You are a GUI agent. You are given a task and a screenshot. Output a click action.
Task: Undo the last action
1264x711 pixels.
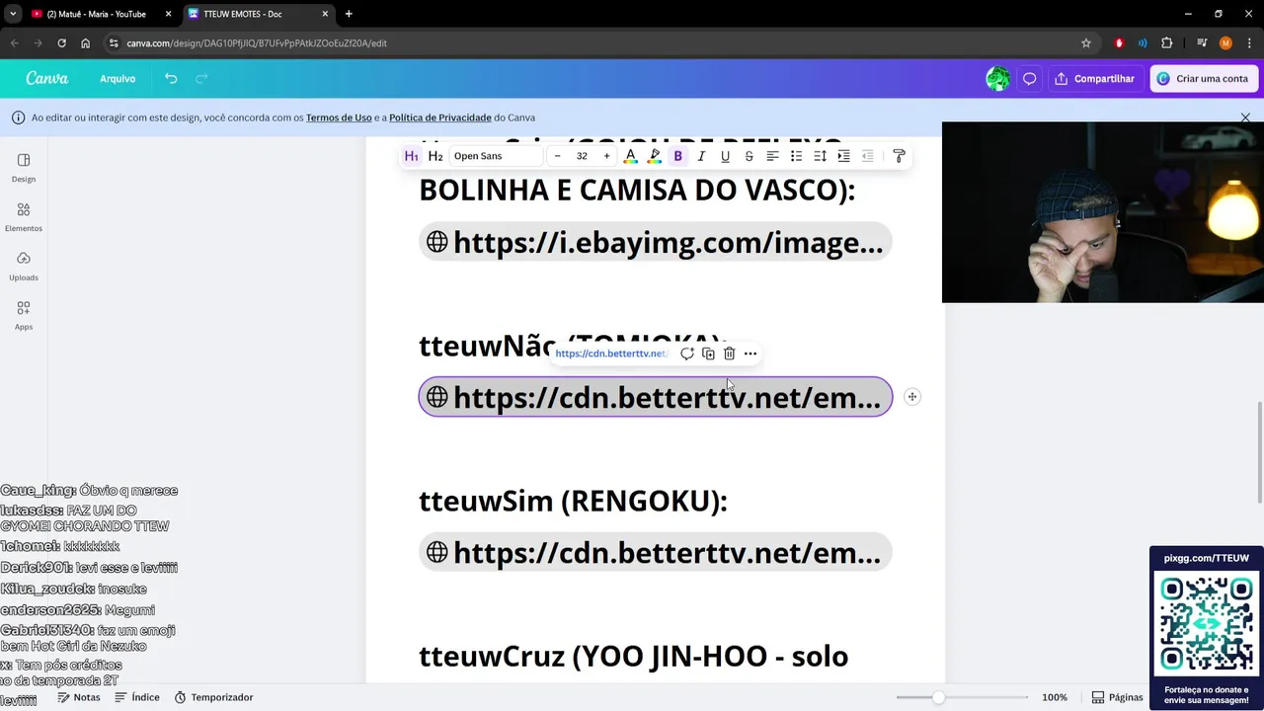click(x=171, y=79)
